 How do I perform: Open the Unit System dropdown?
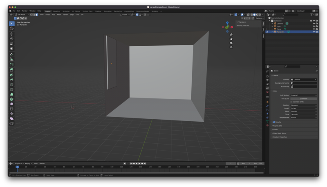304,95
